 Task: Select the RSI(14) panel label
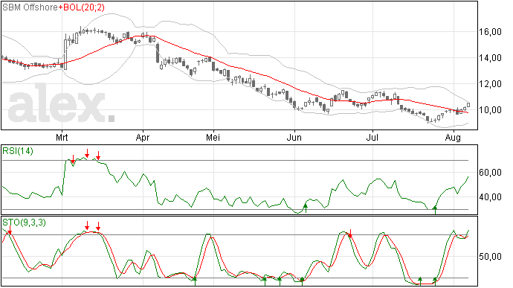18,151
